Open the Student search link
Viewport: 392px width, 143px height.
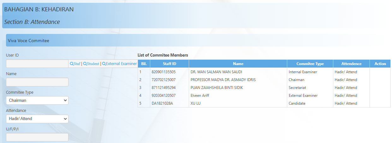tap(93, 64)
